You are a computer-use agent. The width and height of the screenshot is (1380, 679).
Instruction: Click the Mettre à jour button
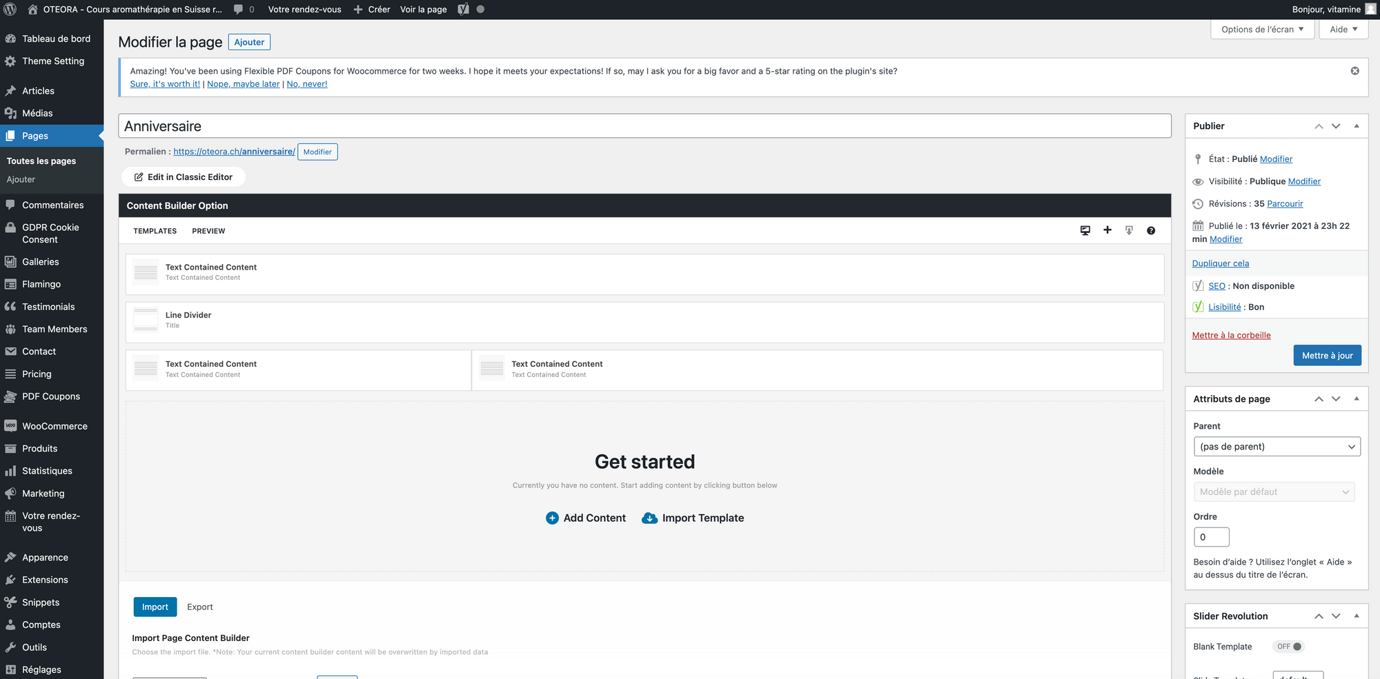1327,355
